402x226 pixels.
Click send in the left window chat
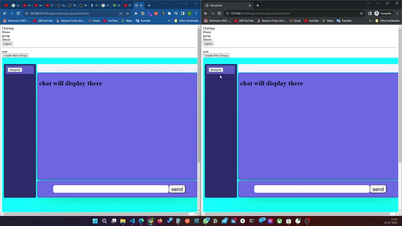click(177, 189)
